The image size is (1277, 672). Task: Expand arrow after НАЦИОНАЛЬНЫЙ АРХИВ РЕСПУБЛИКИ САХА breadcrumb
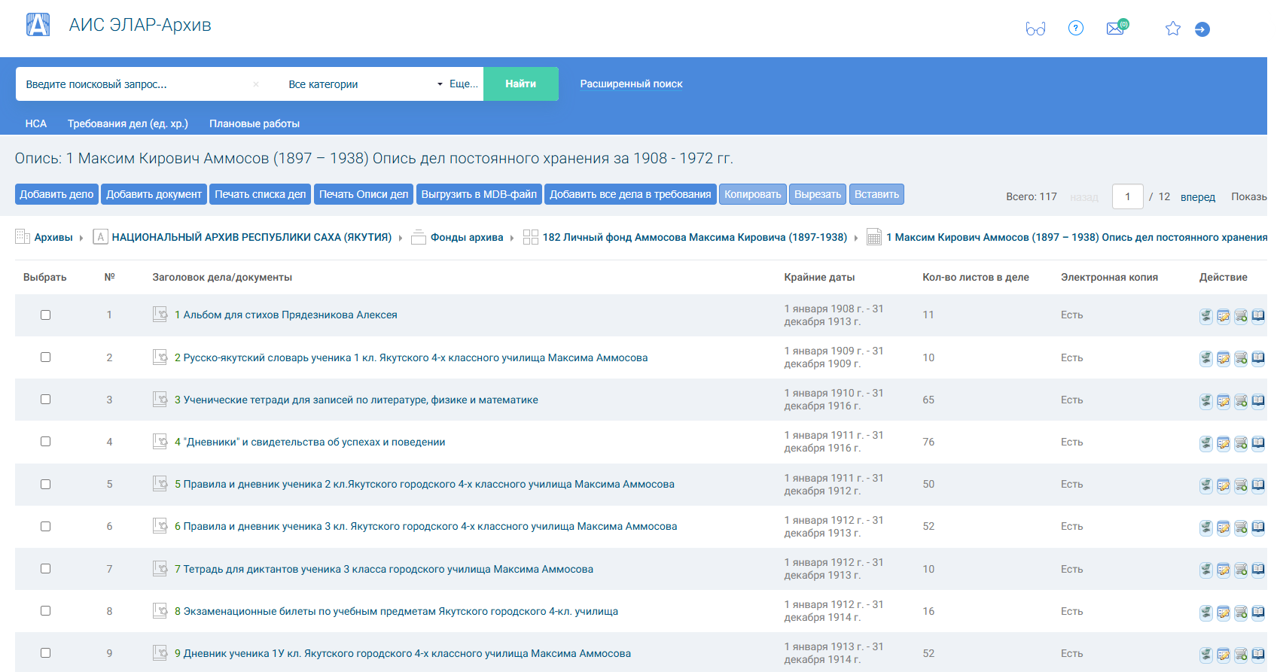pyautogui.click(x=401, y=238)
